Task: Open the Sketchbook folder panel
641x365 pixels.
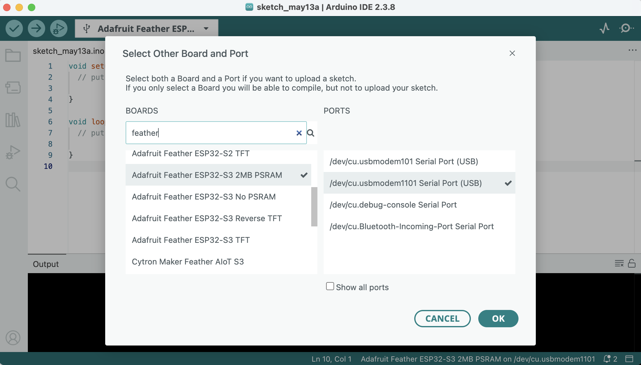Action: tap(13, 55)
